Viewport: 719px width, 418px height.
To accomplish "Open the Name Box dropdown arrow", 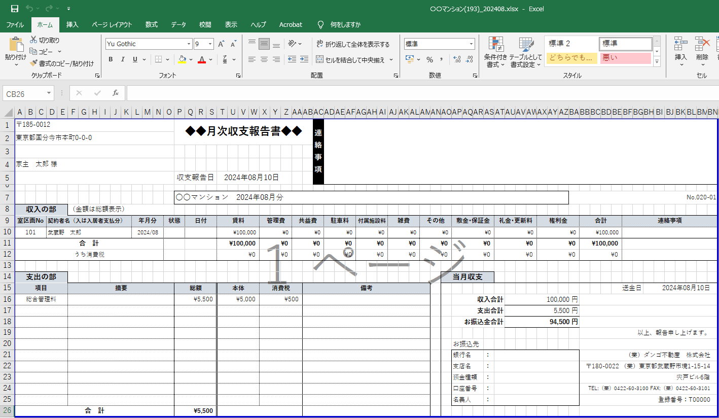I will tap(49, 93).
